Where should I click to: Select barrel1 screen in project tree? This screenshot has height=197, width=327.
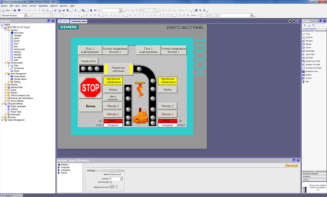click(x=17, y=38)
